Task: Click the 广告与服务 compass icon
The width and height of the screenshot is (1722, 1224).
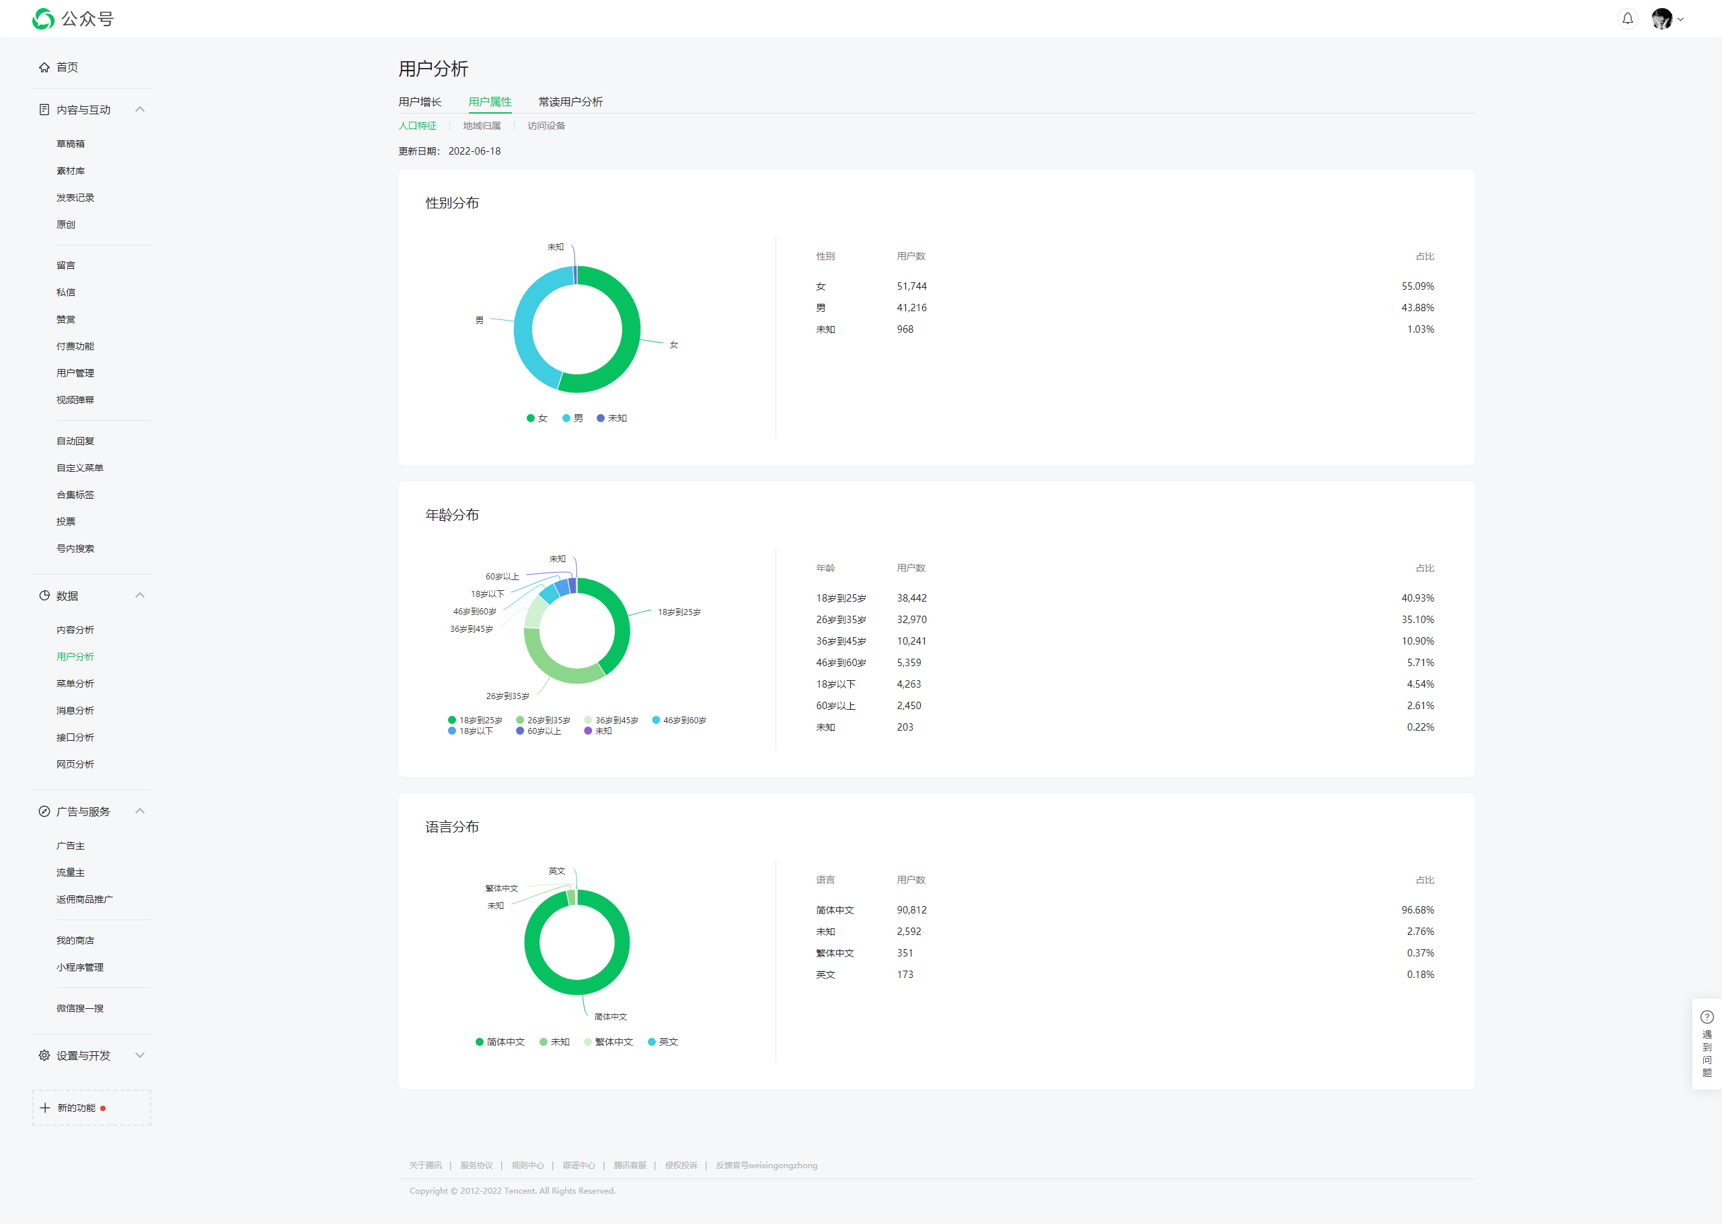Action: coord(44,811)
